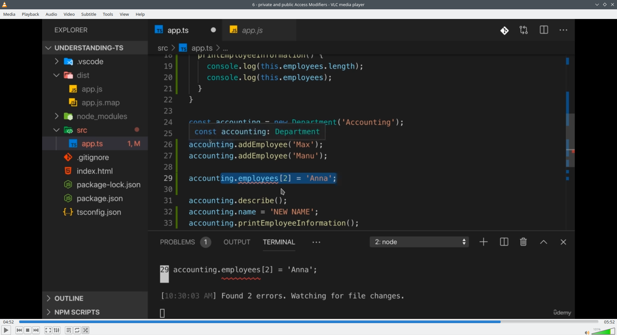Image resolution: width=617 pixels, height=335 pixels.
Task: Open index.html in the explorer
Action: click(x=95, y=171)
